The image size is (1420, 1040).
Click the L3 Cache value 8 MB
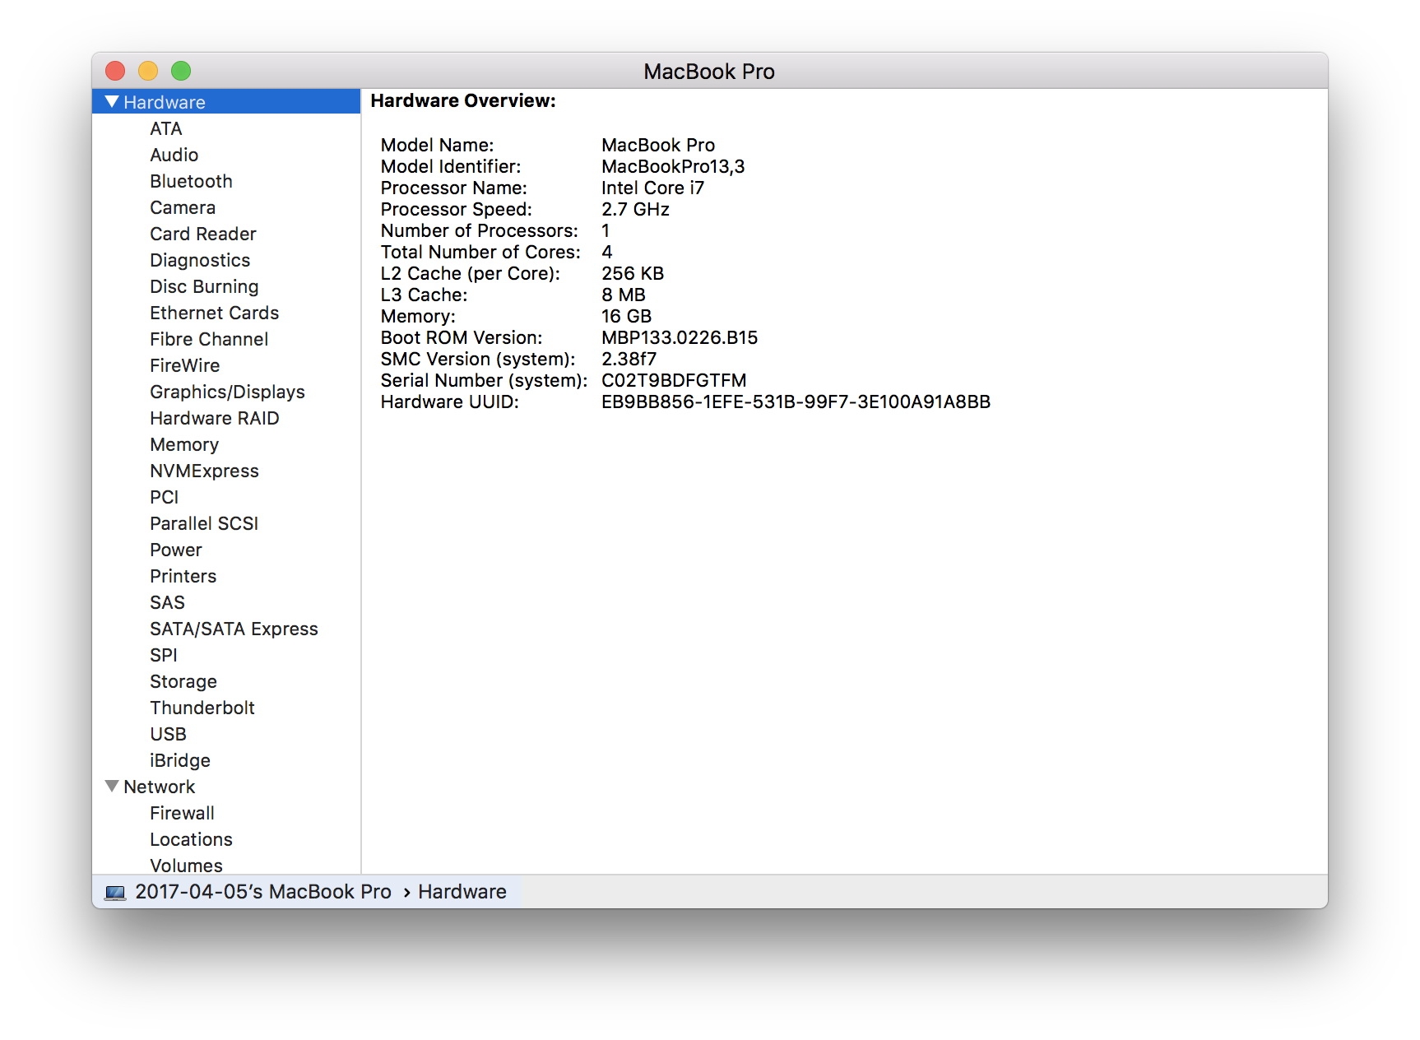pos(624,295)
